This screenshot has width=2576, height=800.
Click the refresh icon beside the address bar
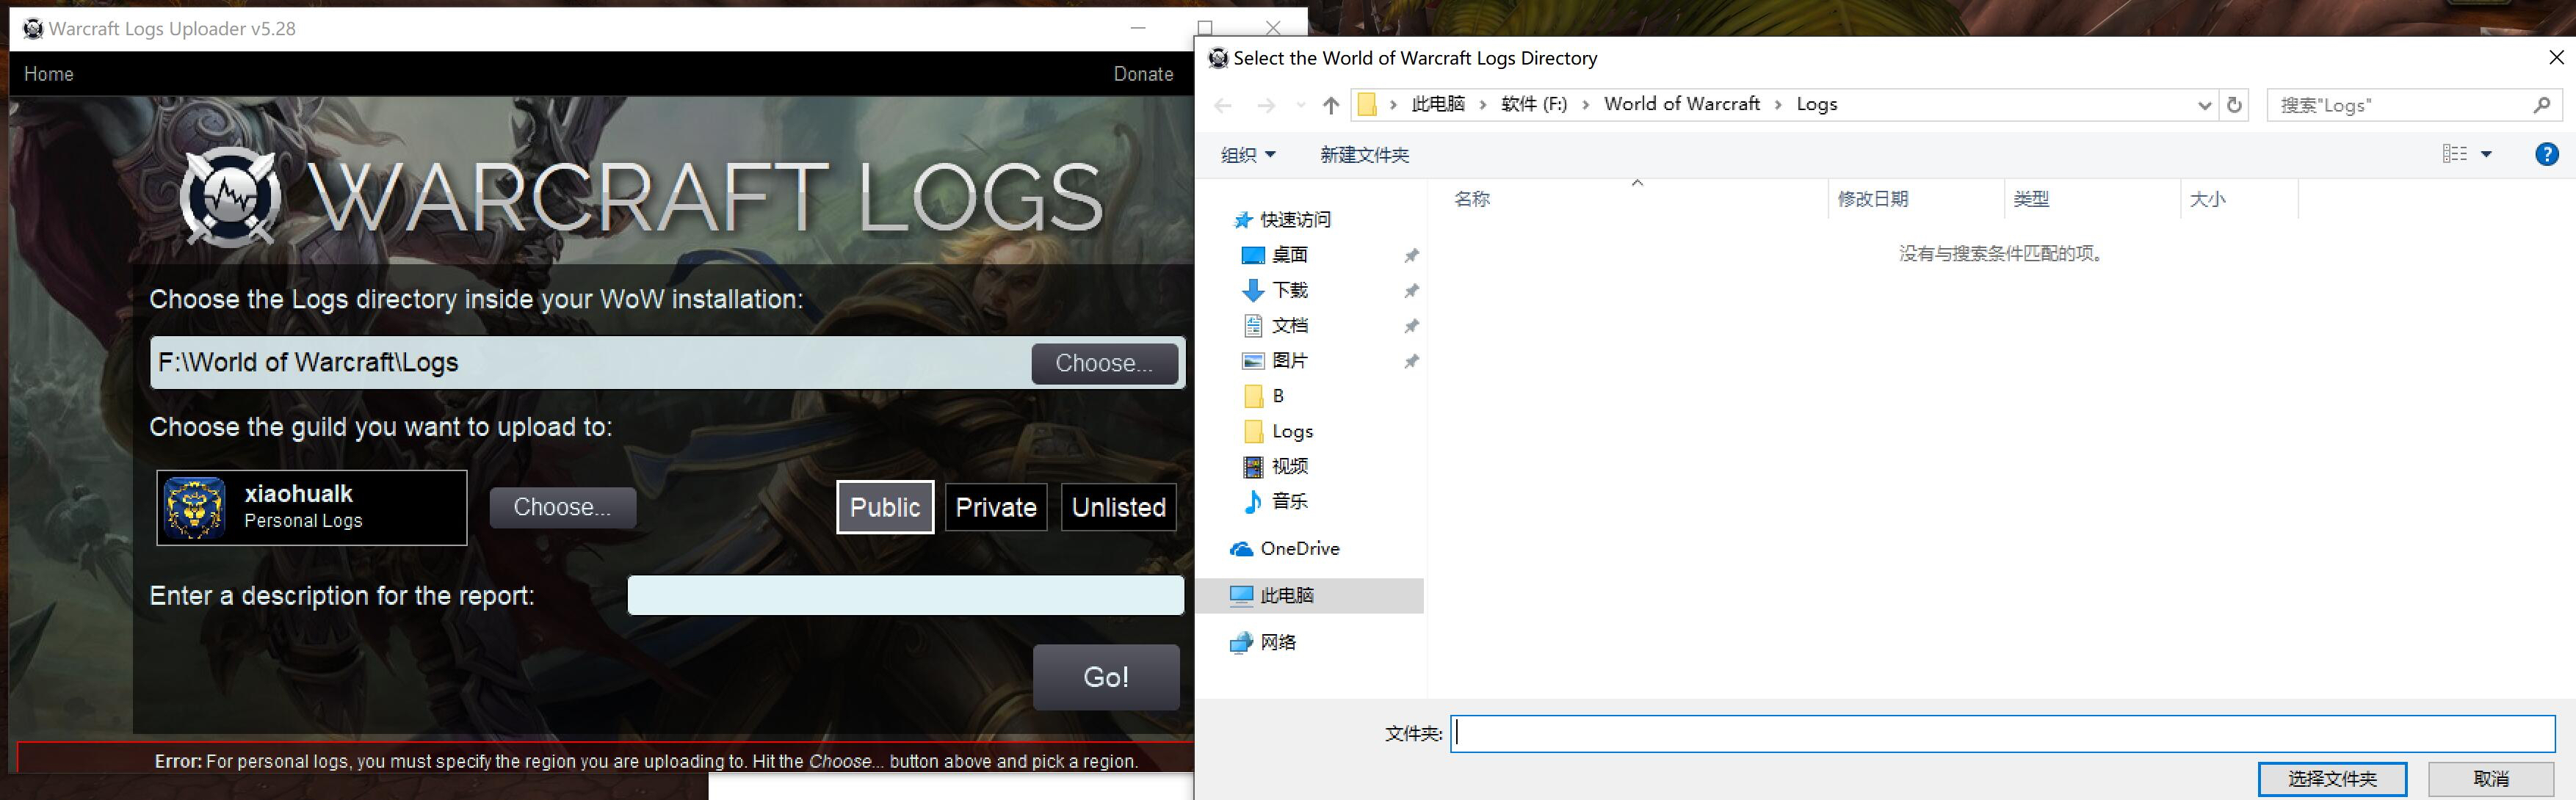point(2234,104)
